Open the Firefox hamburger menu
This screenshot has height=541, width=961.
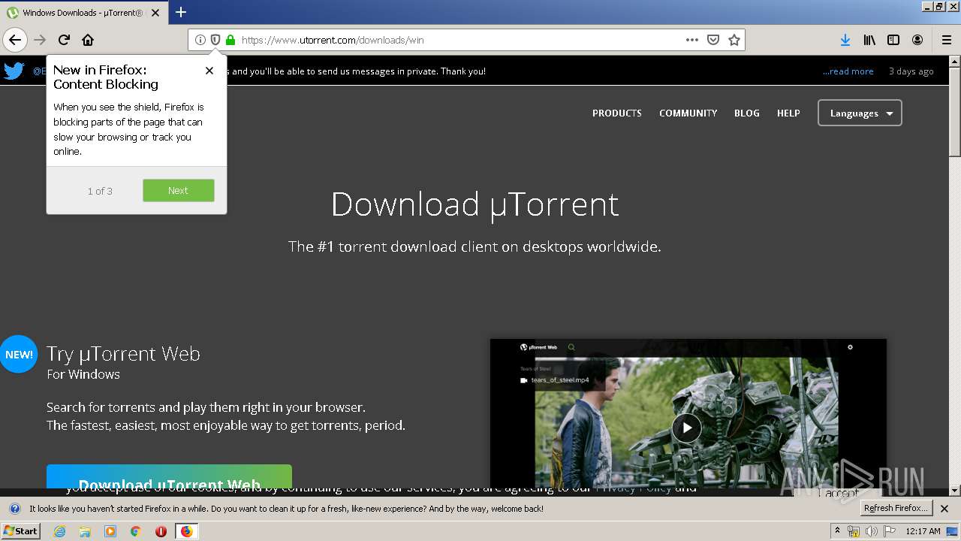(946, 40)
